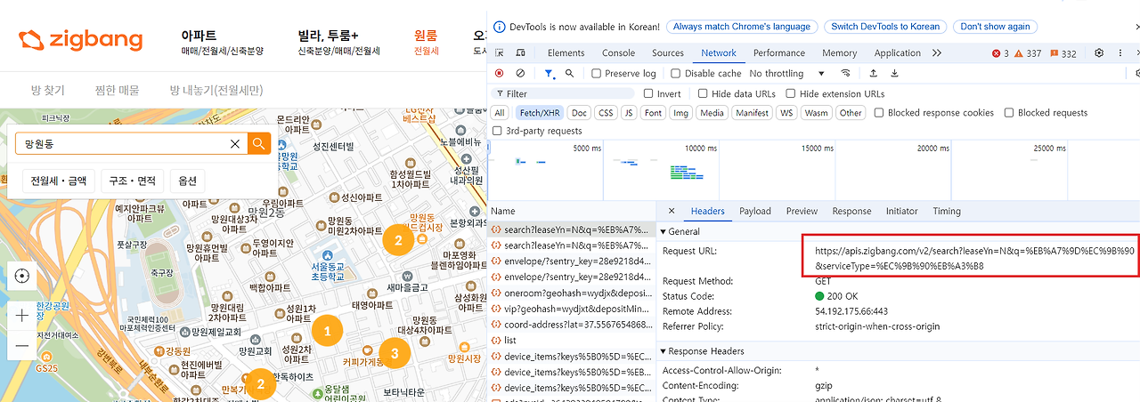Toggle the inspect element selector icon
Image resolution: width=1140 pixels, height=402 pixels.
click(500, 52)
